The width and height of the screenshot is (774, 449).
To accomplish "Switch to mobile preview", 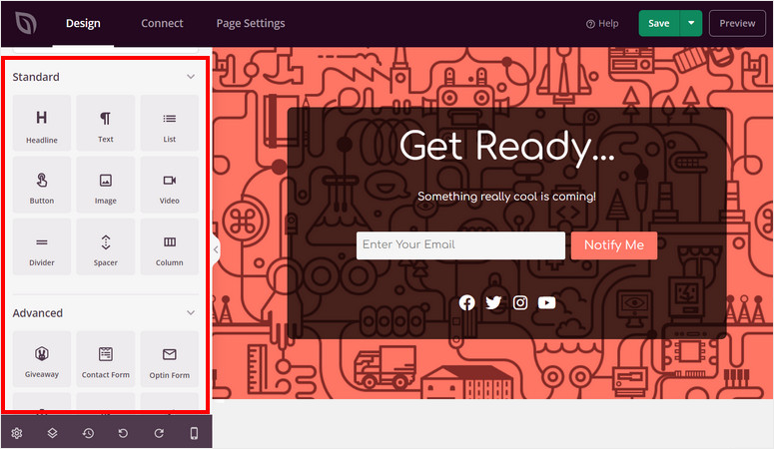I will tap(194, 433).
